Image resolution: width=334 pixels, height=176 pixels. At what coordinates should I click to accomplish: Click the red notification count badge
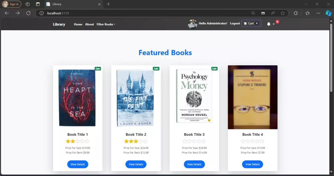coord(277,22)
